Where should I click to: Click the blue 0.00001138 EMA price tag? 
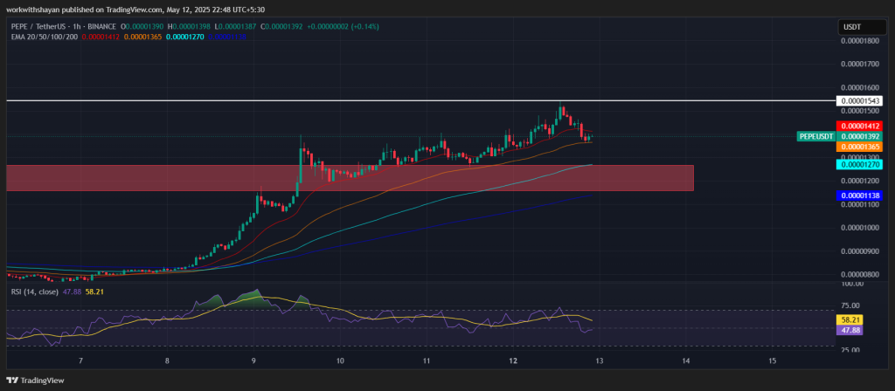click(x=860, y=196)
